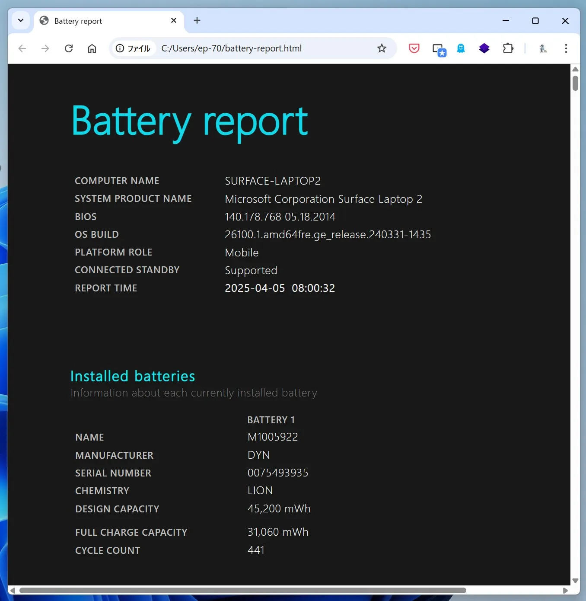This screenshot has width=586, height=601.
Task: Click the browser profile avatar icon
Action: pyautogui.click(x=543, y=48)
